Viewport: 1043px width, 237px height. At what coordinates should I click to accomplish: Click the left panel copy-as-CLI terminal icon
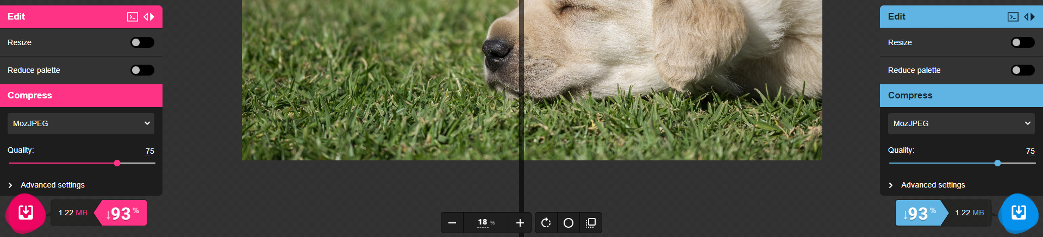pos(133,17)
